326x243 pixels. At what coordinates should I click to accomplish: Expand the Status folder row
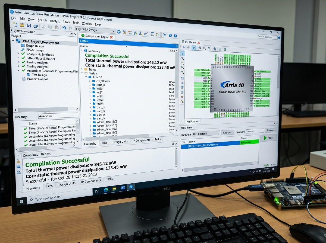(x=82, y=69)
